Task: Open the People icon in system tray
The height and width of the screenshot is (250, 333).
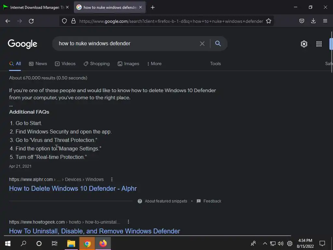Action: (253, 243)
